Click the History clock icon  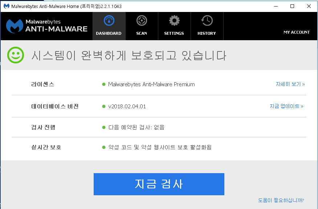(207, 20)
